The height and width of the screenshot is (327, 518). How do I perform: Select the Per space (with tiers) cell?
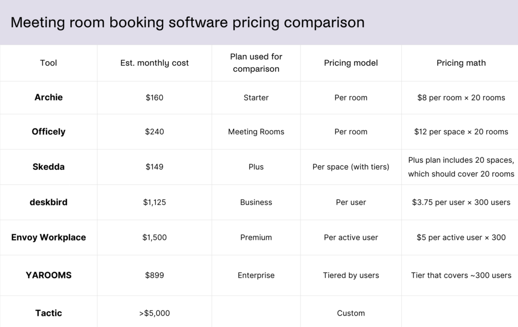click(x=351, y=167)
